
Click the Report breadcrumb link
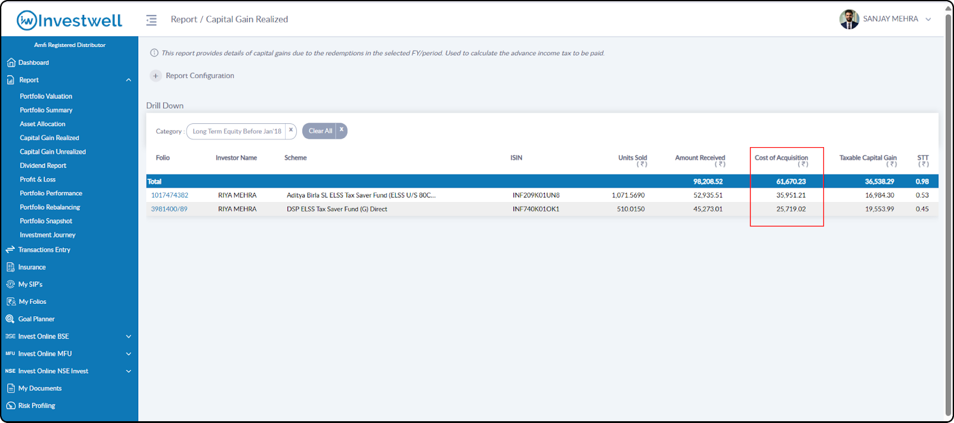(x=184, y=20)
